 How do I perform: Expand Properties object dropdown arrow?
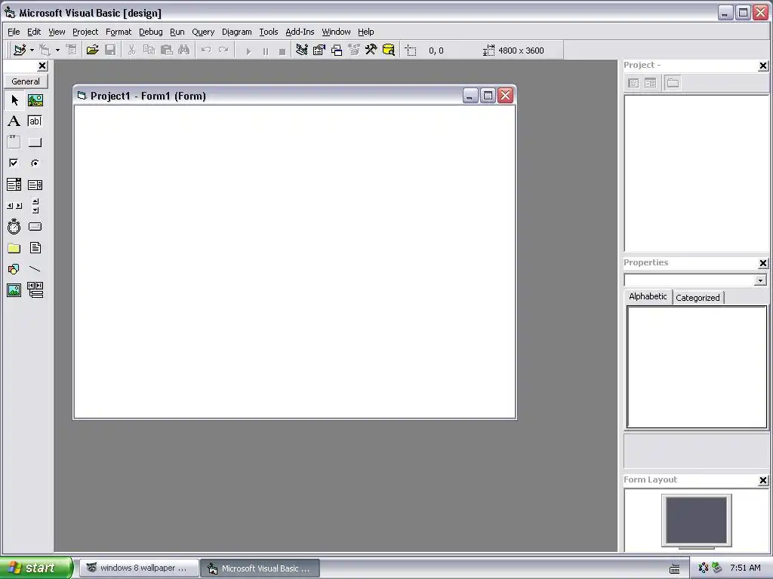coord(760,280)
